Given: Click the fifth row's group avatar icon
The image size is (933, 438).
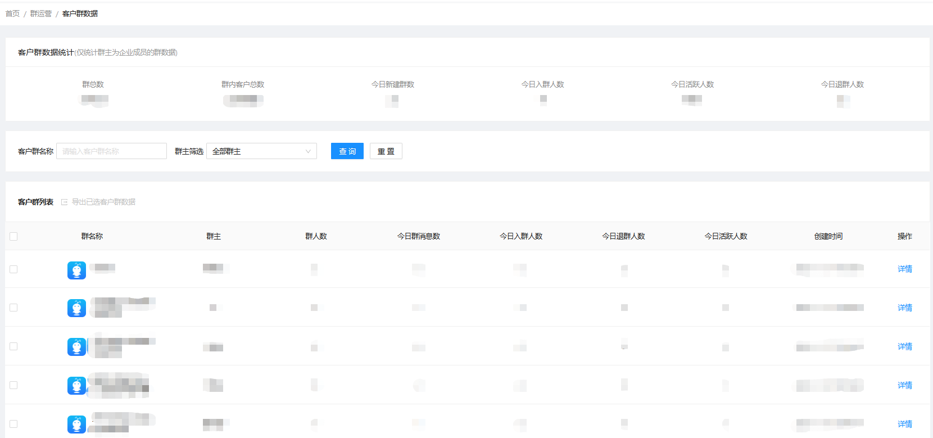Looking at the screenshot, I should click(x=77, y=425).
